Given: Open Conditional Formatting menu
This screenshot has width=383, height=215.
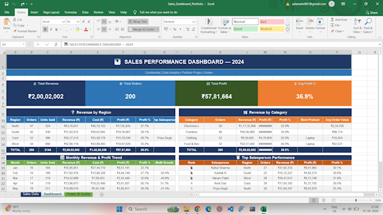Looking at the screenshot, I should click(x=209, y=26).
